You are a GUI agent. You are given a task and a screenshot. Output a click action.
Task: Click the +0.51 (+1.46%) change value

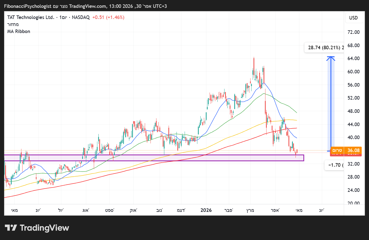(x=108, y=17)
